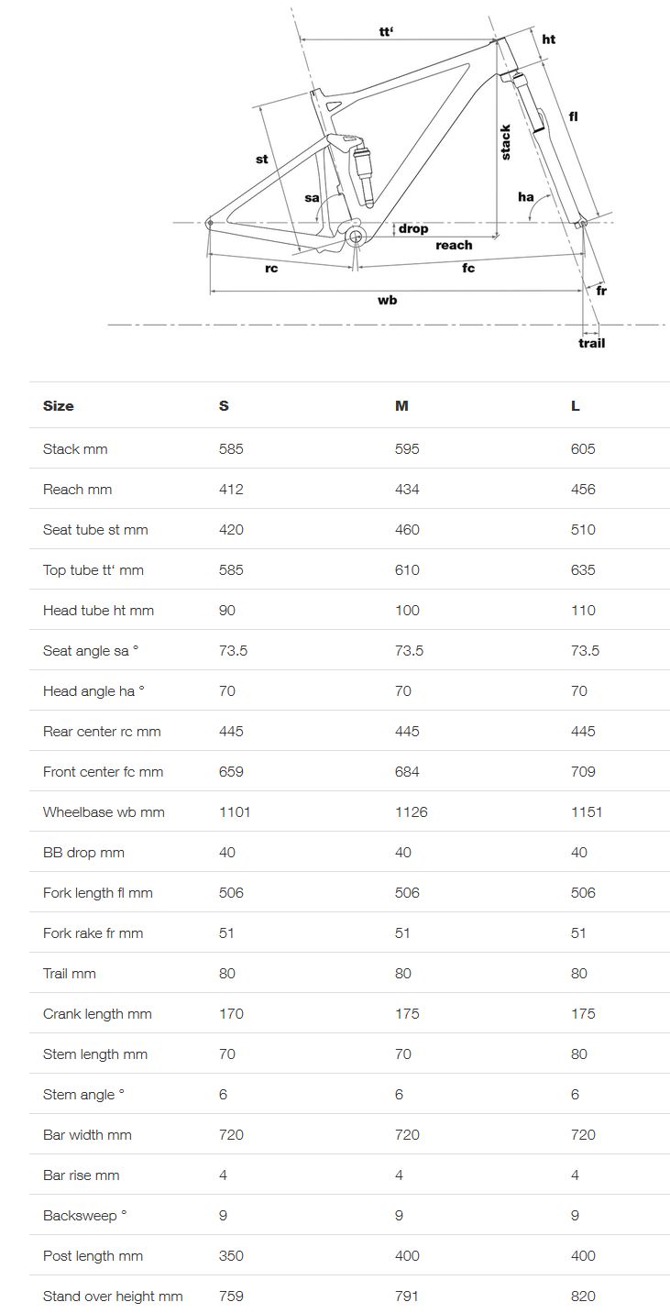Click the Post length value 350
670x1313 pixels.
click(x=231, y=1255)
